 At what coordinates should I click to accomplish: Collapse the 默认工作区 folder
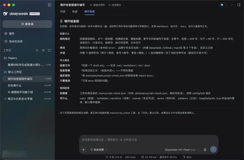pos(13,72)
